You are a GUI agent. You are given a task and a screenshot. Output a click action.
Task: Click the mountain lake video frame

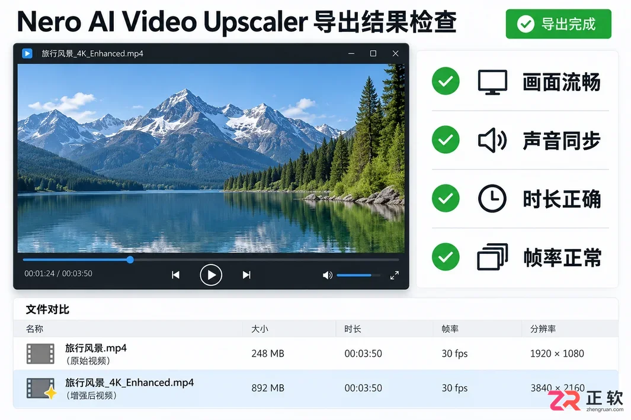pos(211,158)
